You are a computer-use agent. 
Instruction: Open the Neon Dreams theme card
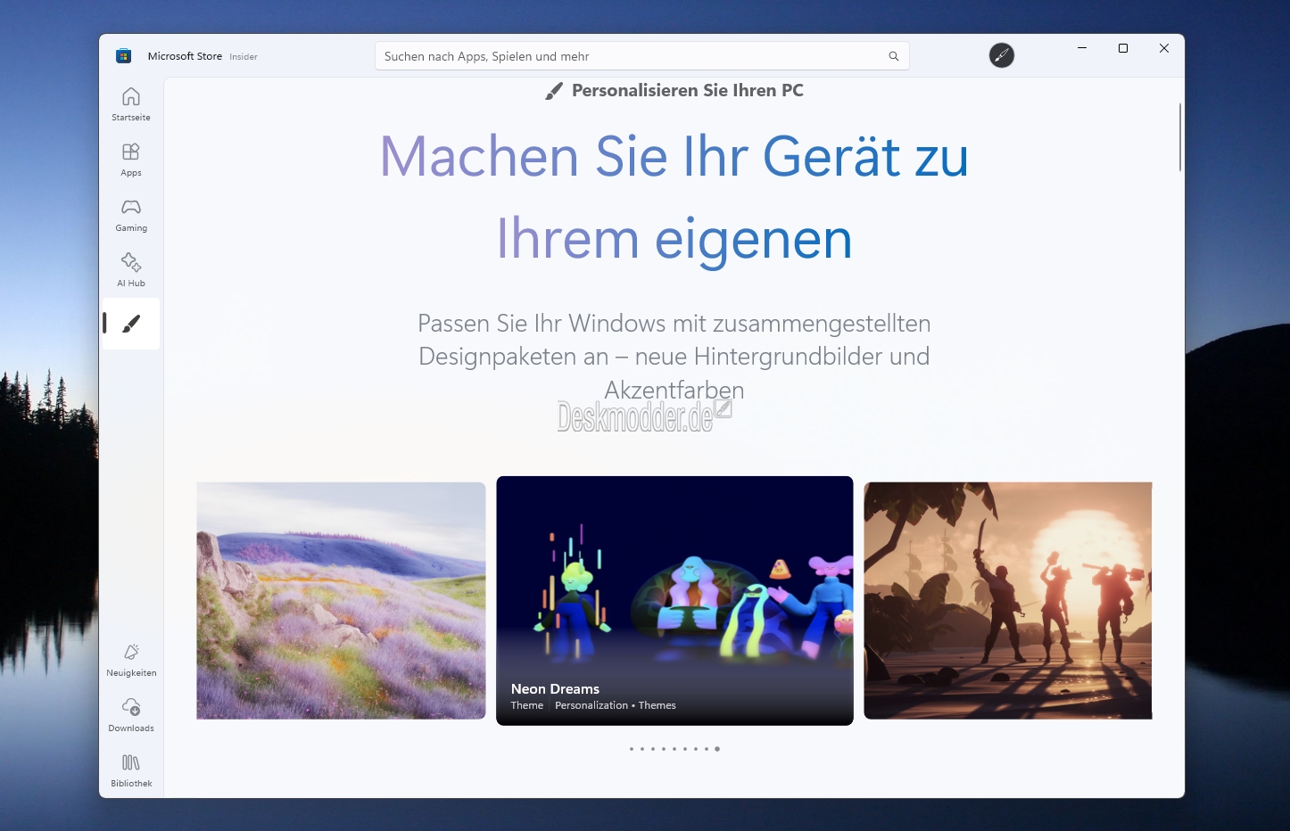pyautogui.click(x=674, y=601)
